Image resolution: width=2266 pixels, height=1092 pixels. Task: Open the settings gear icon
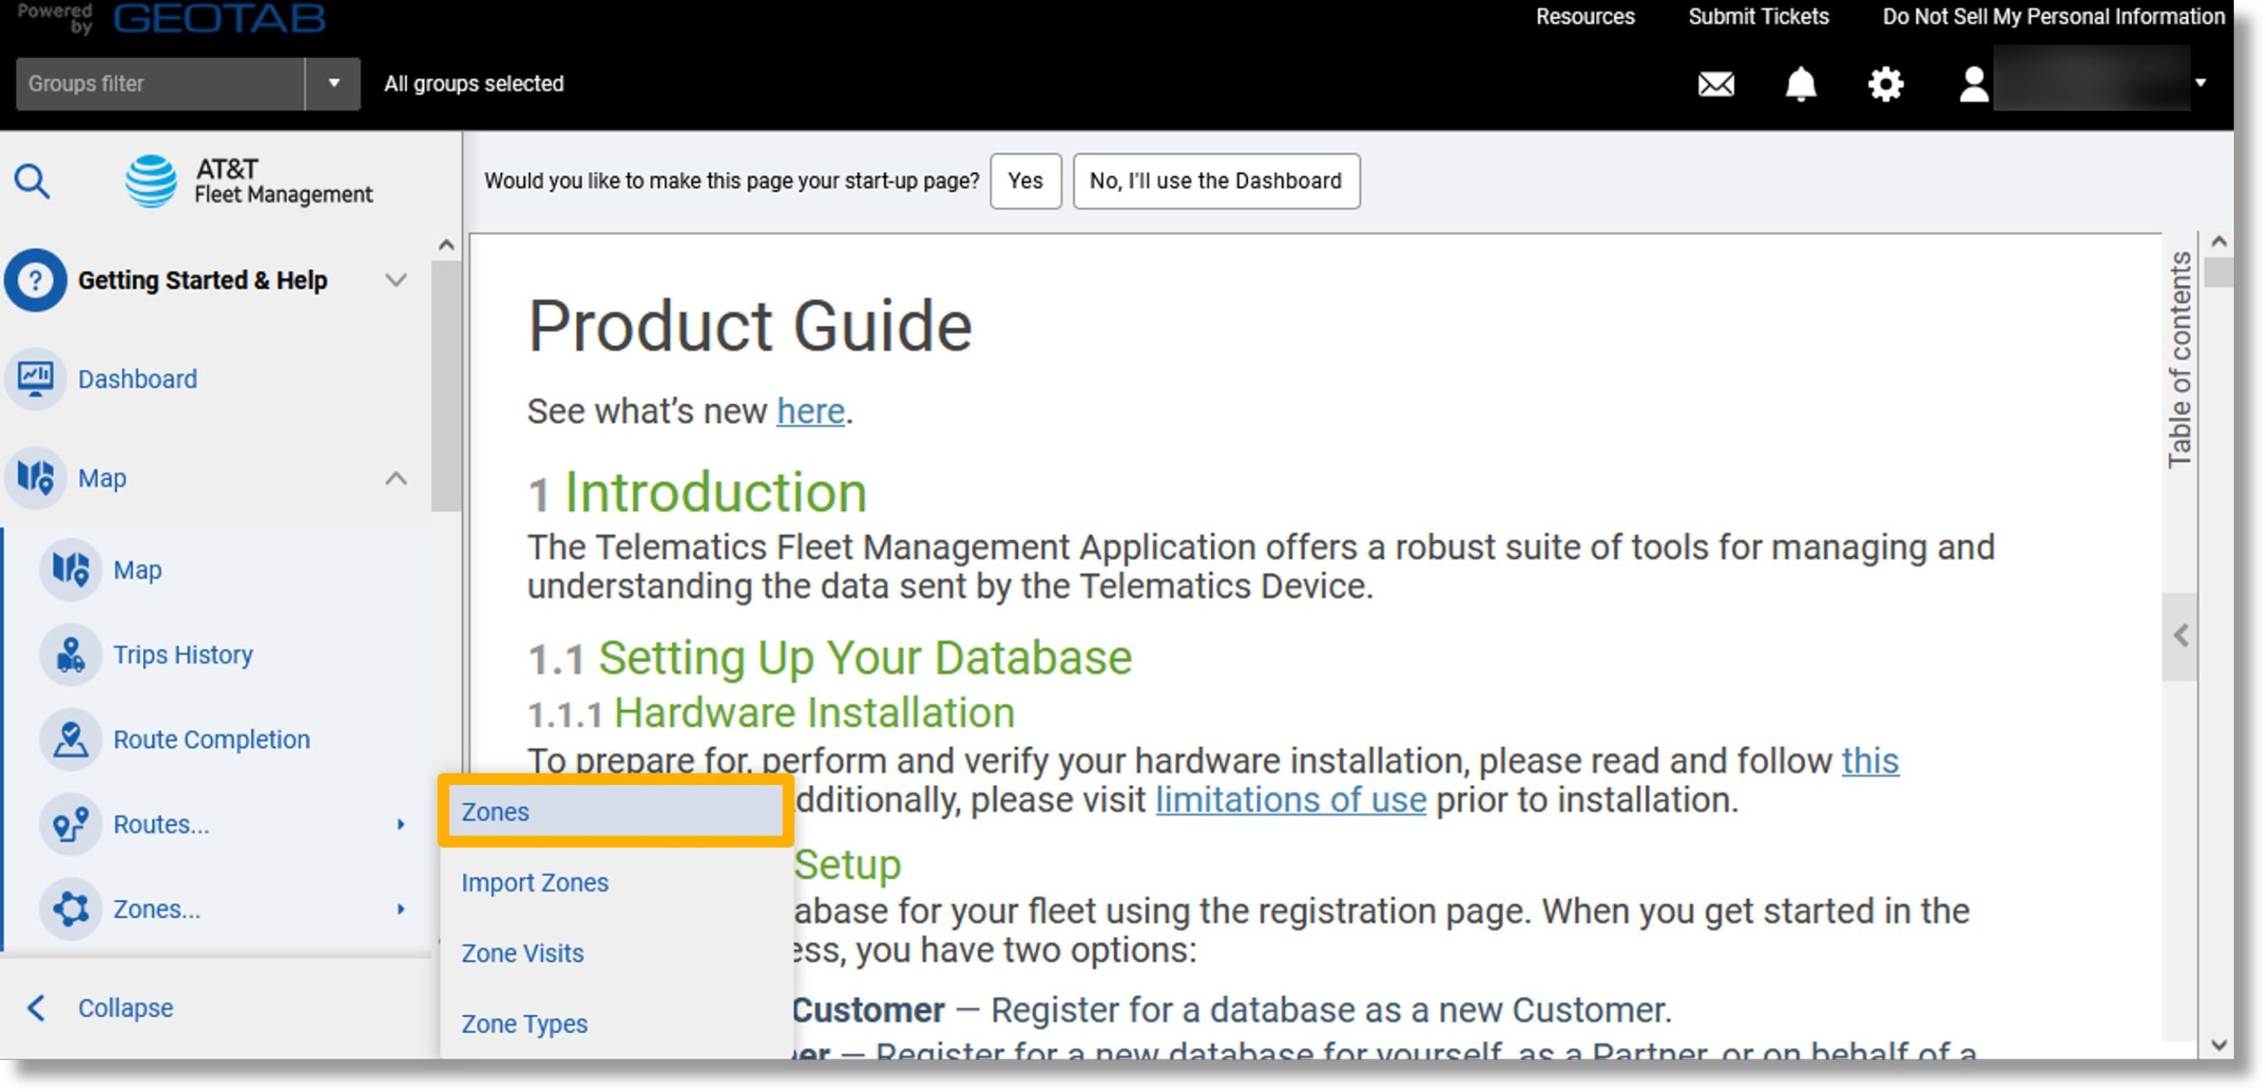(x=1885, y=84)
